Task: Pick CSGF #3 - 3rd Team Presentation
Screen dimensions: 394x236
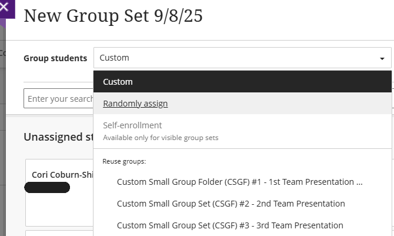Action: tap(230, 225)
